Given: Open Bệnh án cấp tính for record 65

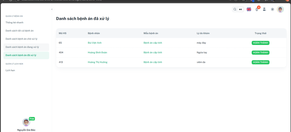Looking at the screenshot, I should (x=153, y=43).
